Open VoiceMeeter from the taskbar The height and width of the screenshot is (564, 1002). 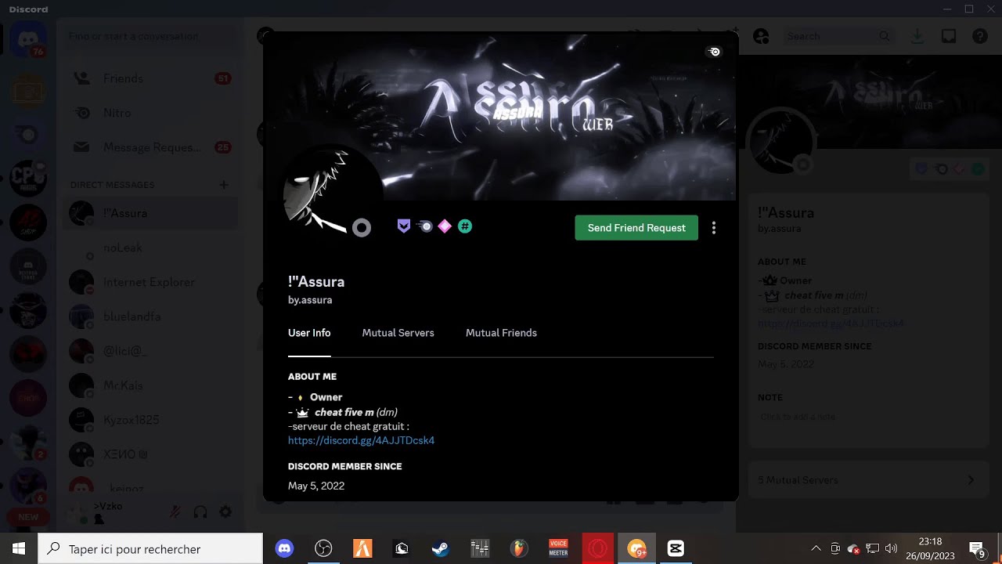click(558, 548)
